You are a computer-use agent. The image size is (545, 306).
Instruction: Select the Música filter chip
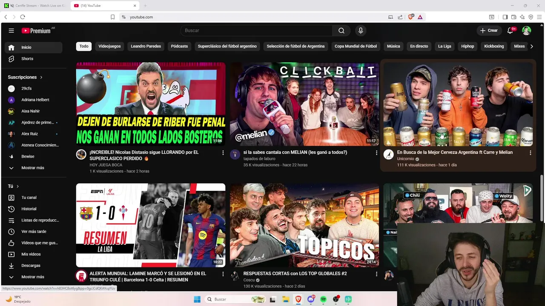393,46
